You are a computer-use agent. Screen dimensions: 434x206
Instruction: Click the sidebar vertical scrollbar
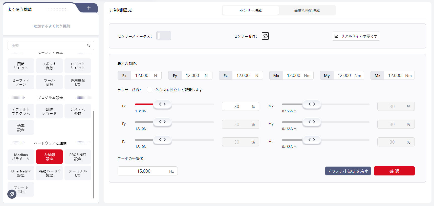click(x=94, y=154)
